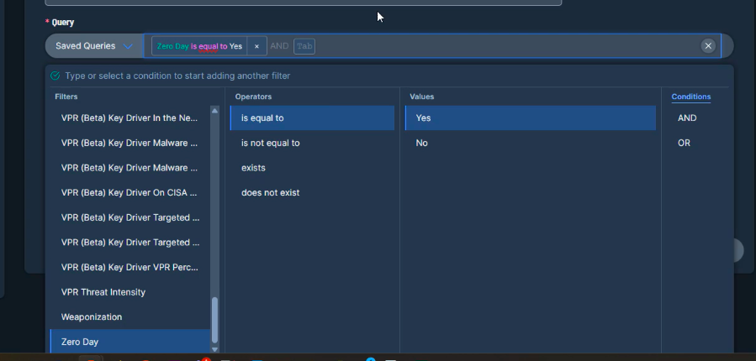The image size is (756, 361).
Task: Choose VPR Threat Intensity filter
Action: tap(103, 292)
